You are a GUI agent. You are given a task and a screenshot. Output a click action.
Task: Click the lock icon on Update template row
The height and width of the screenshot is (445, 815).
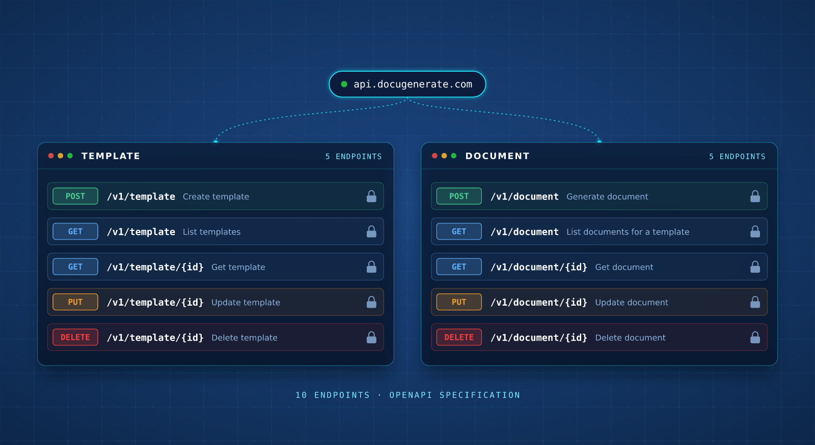[x=372, y=302]
